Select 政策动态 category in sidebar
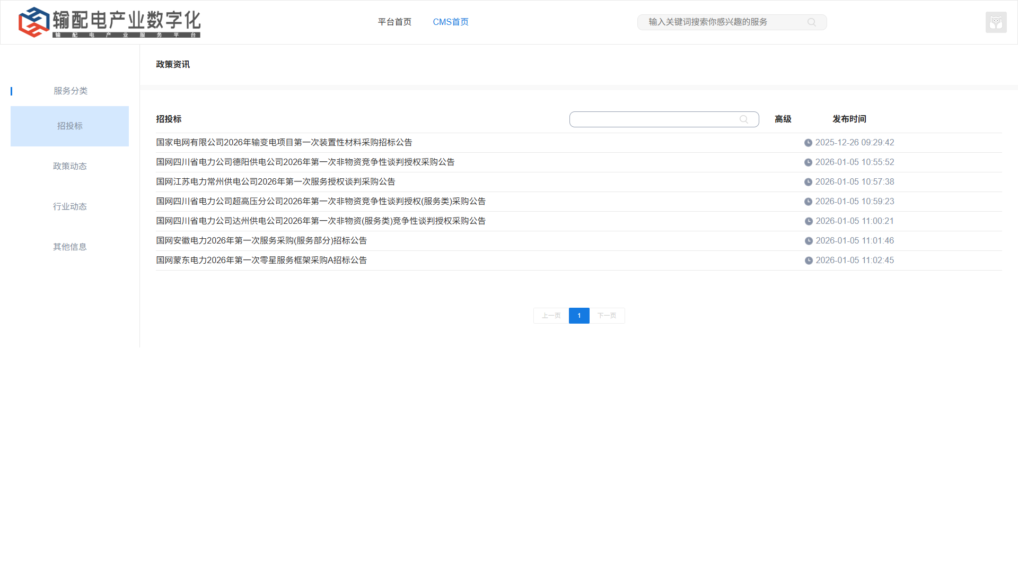The width and height of the screenshot is (1018, 573). 69,166
